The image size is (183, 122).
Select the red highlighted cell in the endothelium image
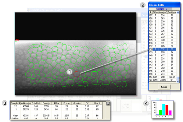pyautogui.click(x=77, y=74)
